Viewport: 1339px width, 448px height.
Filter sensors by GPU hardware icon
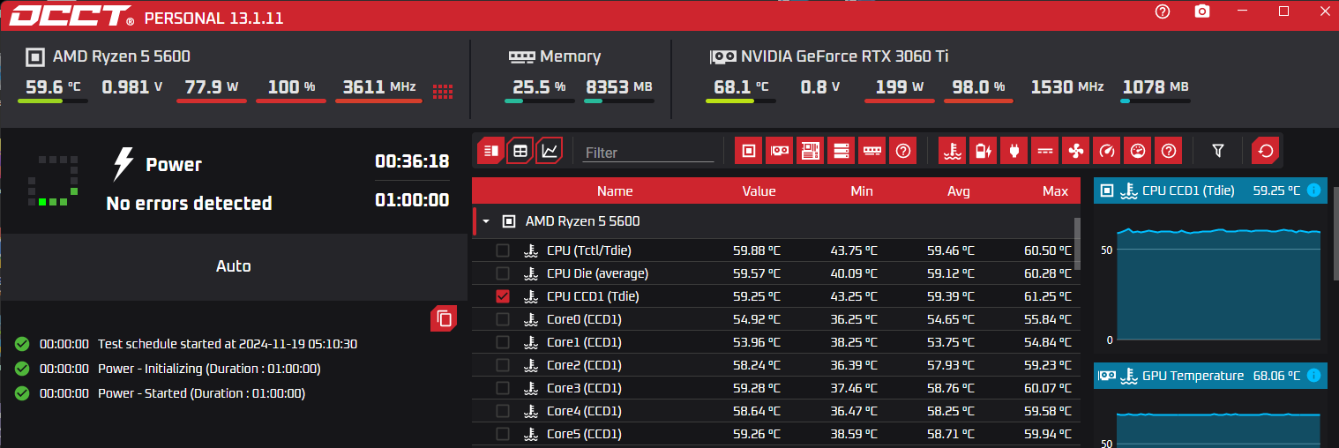click(779, 151)
